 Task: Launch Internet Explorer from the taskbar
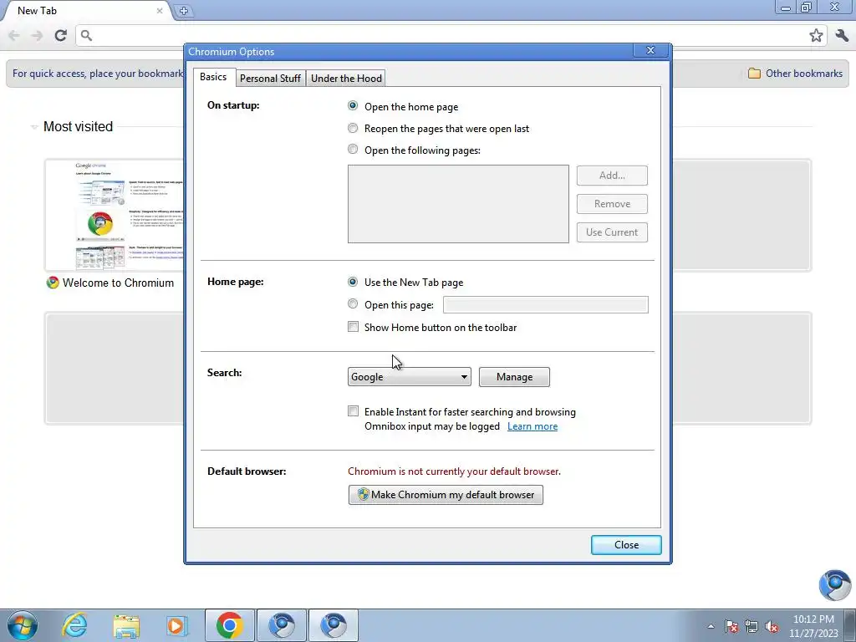[74, 625]
